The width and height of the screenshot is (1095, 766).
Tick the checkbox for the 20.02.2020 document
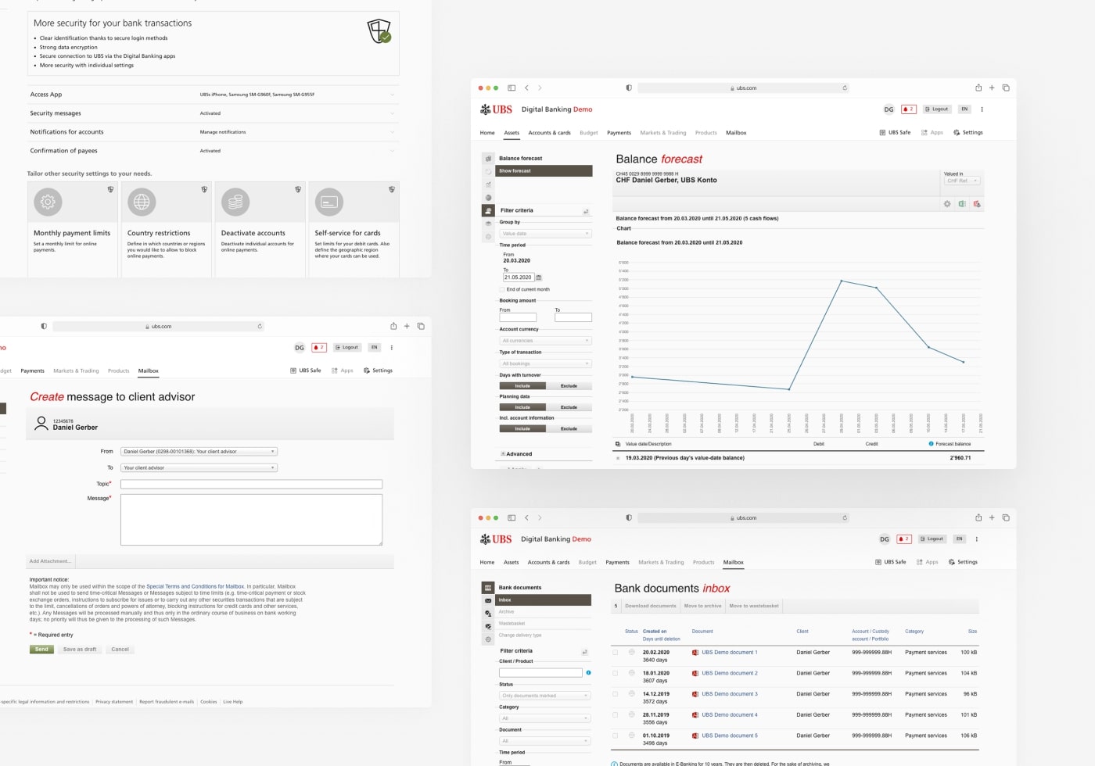pyautogui.click(x=616, y=652)
